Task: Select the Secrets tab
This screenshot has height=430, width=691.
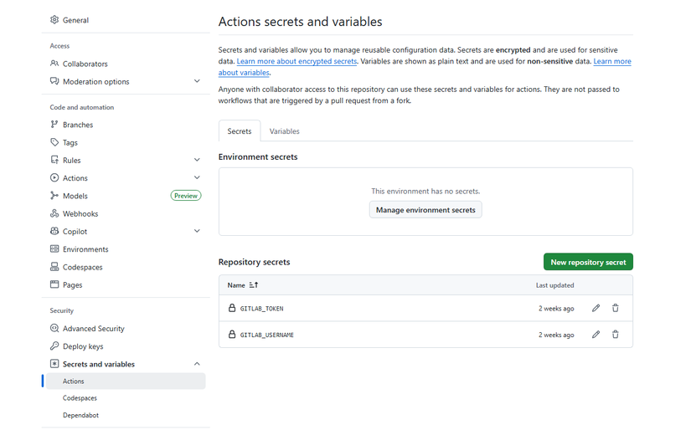Action: 240,131
